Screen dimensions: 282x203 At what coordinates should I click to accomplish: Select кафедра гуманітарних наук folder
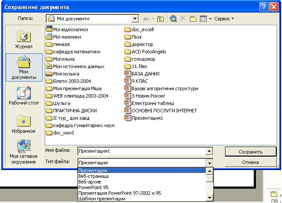80,125
